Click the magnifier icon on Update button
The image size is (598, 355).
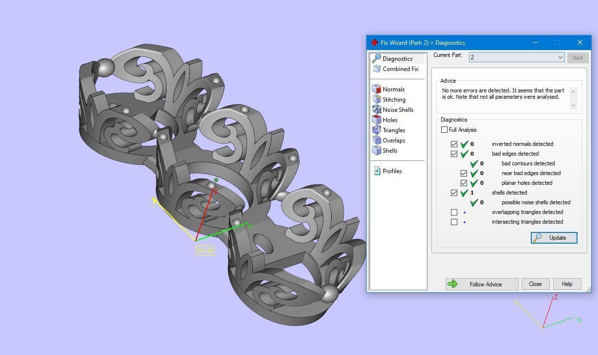[x=538, y=238]
